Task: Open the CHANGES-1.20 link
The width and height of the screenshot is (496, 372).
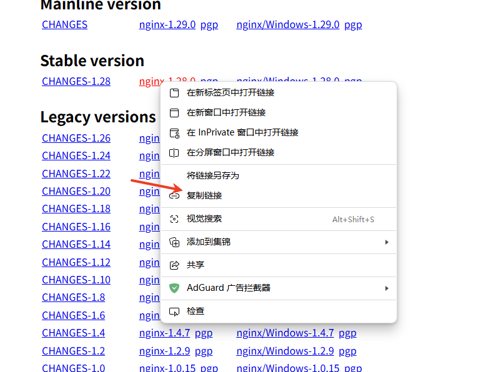Action: pyautogui.click(x=76, y=191)
